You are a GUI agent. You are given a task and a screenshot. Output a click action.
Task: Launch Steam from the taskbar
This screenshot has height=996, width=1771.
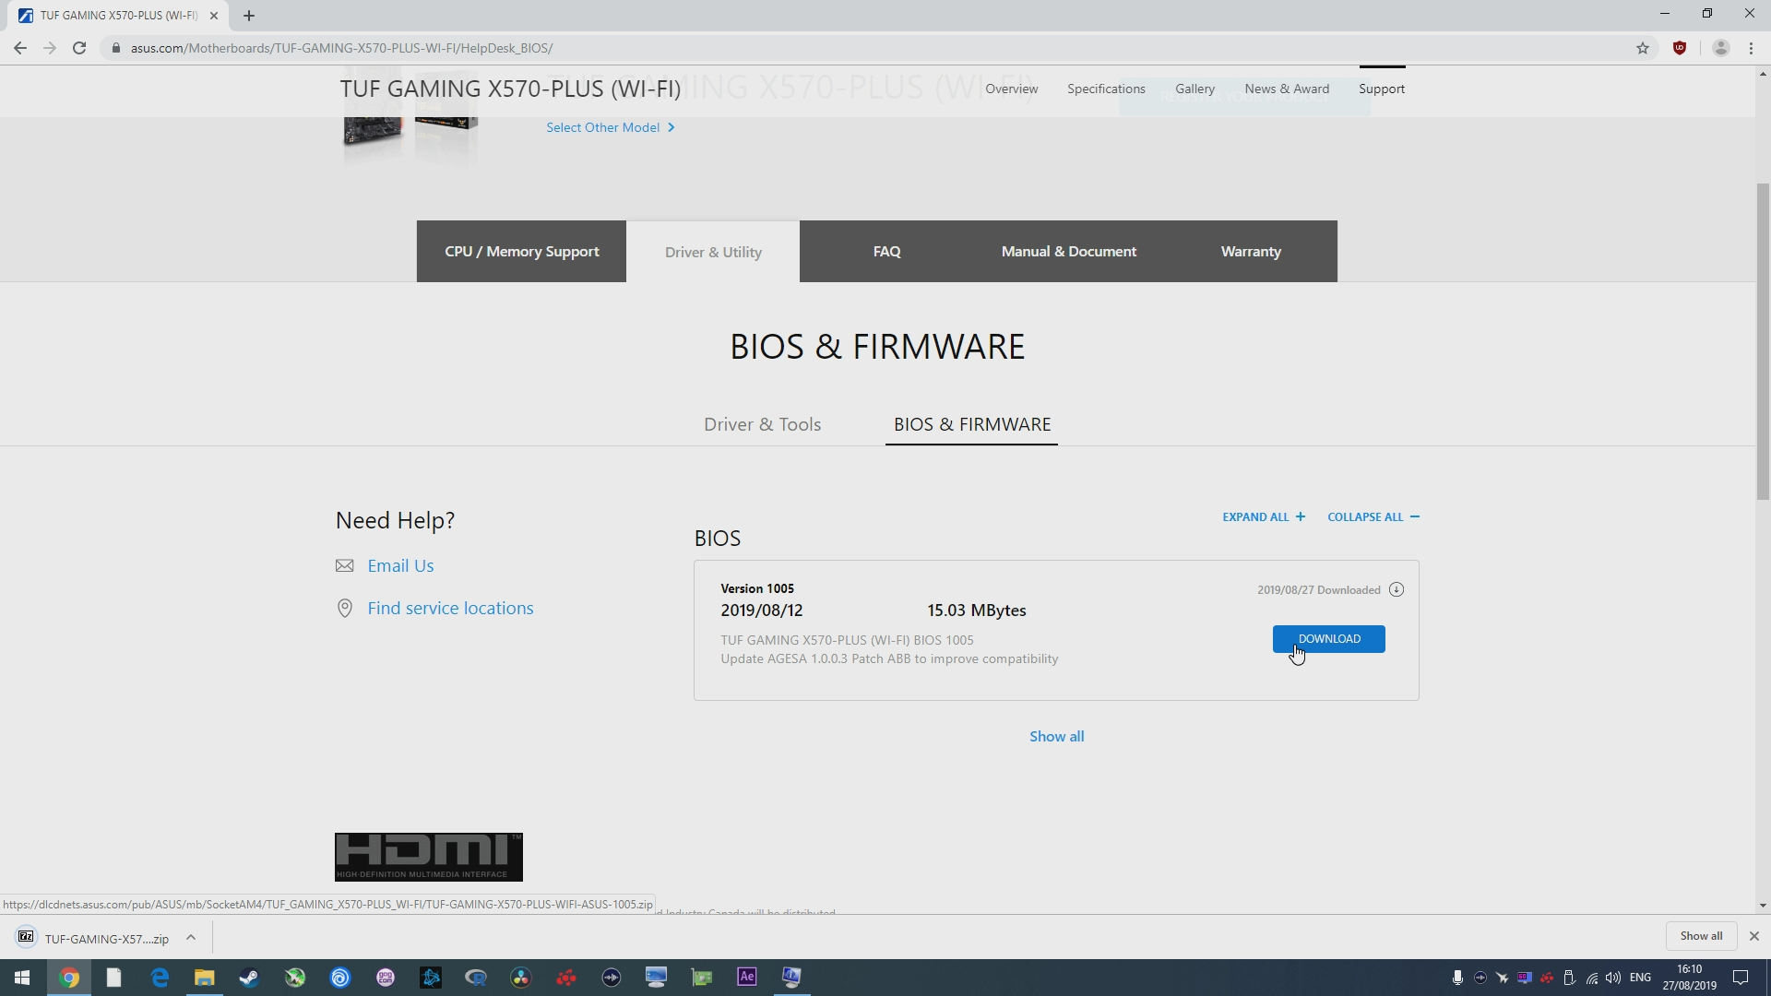tap(249, 978)
